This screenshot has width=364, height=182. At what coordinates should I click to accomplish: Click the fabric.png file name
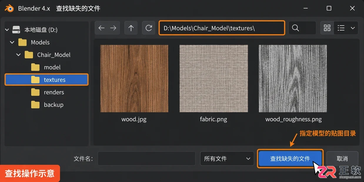click(x=213, y=119)
